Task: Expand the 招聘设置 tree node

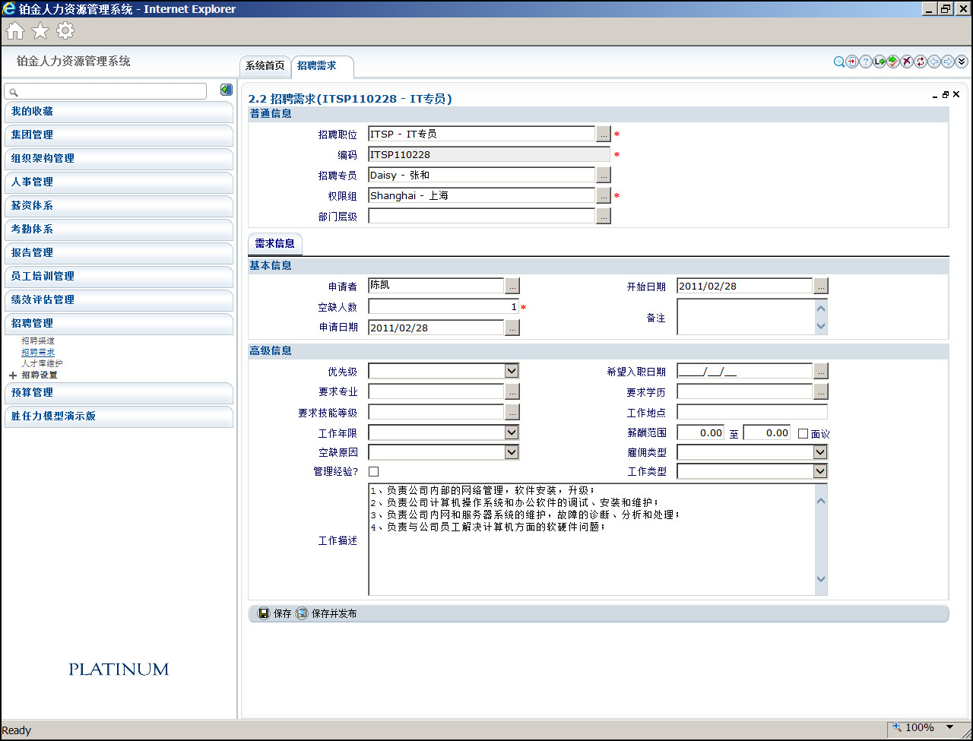Action: (13, 375)
